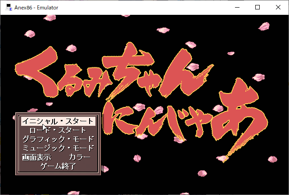The image size is (289, 195).
Task: Maximize the Anex86 Emulator window
Action: click(257, 7)
